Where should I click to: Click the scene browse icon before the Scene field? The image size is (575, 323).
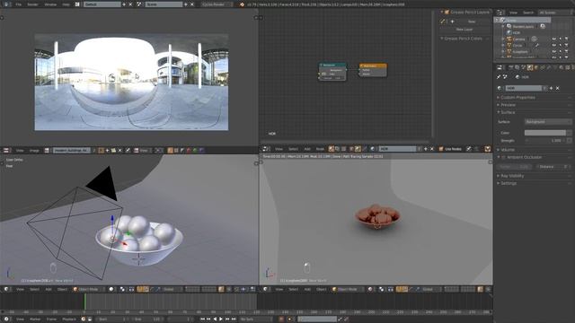pyautogui.click(x=139, y=4)
